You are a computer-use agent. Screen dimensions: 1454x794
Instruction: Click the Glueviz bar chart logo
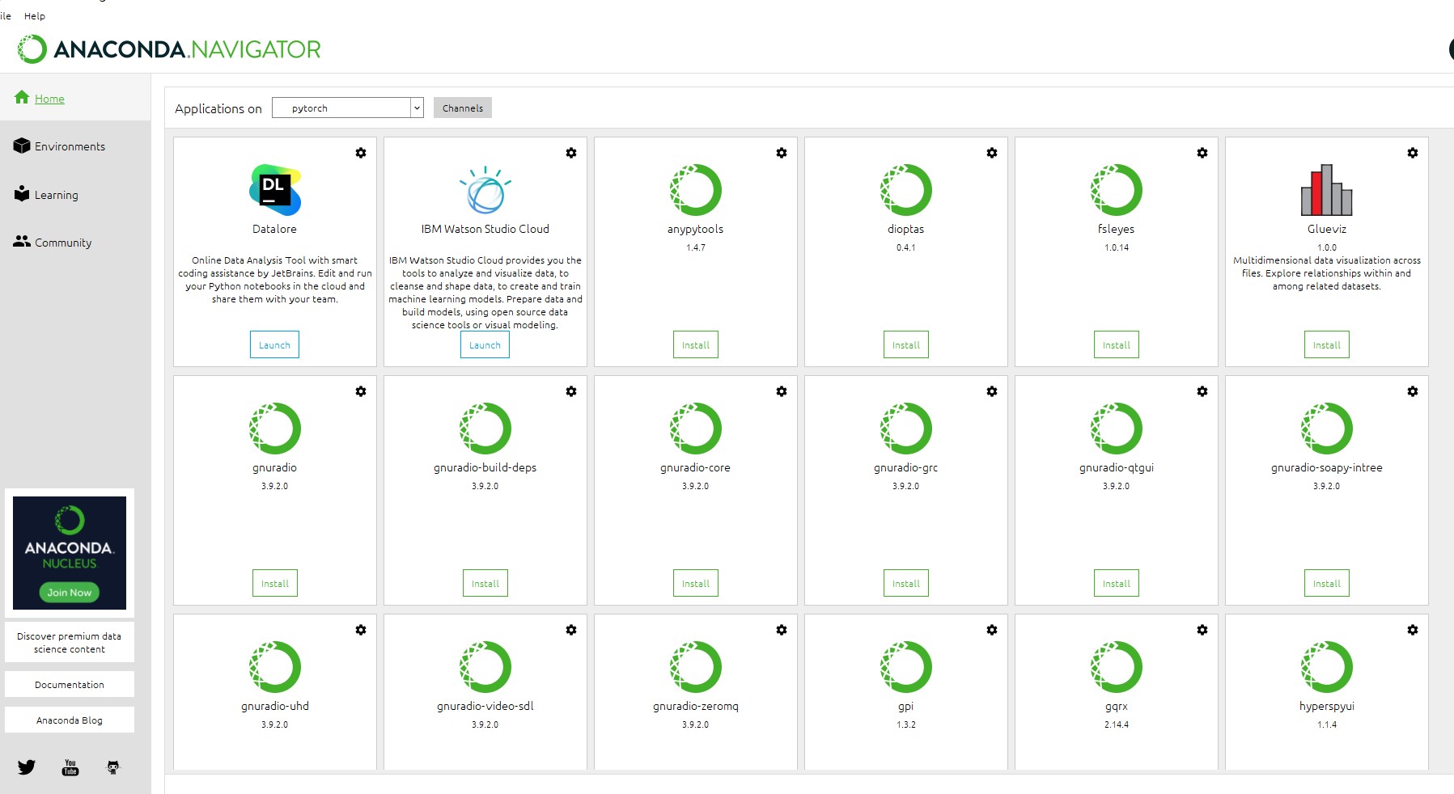click(x=1327, y=190)
